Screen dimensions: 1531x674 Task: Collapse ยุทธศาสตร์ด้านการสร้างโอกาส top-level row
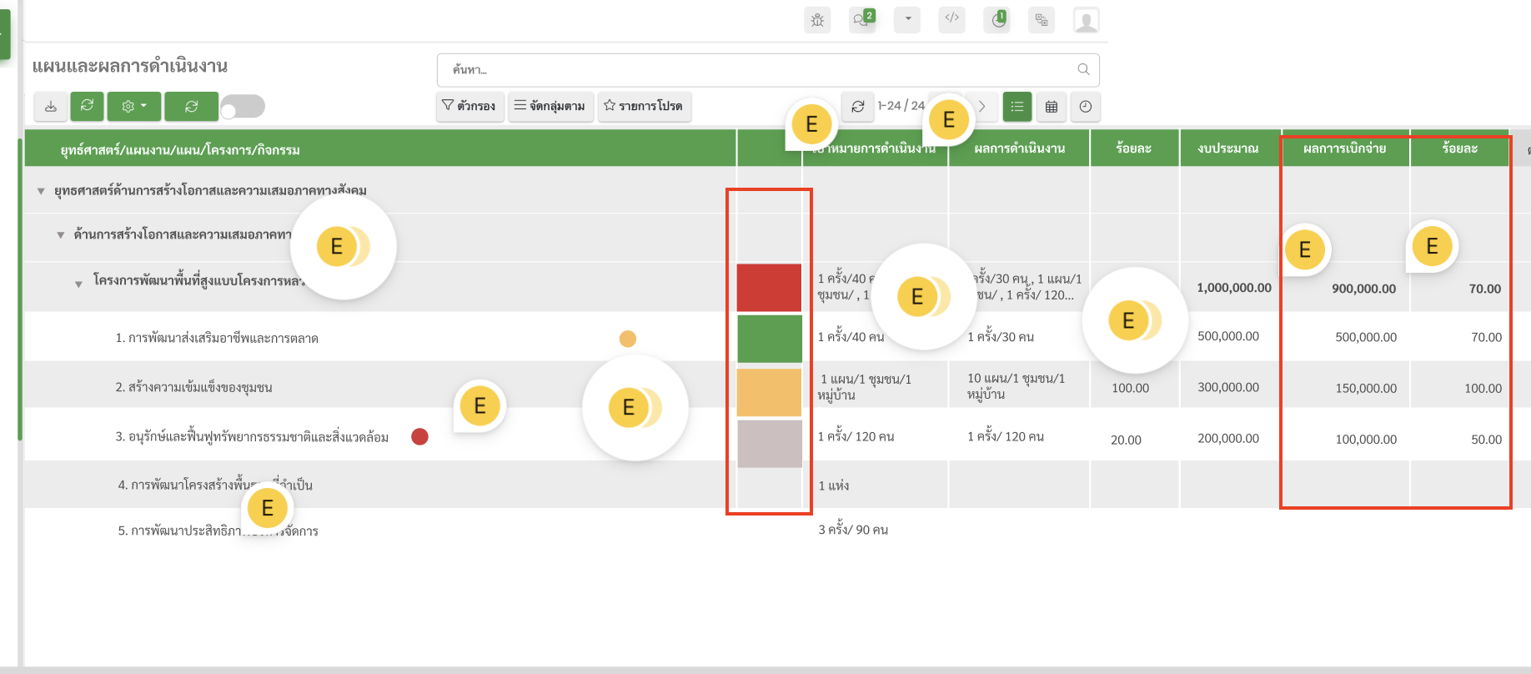(41, 191)
